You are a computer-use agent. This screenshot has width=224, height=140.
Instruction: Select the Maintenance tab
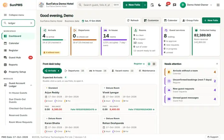click(x=147, y=71)
